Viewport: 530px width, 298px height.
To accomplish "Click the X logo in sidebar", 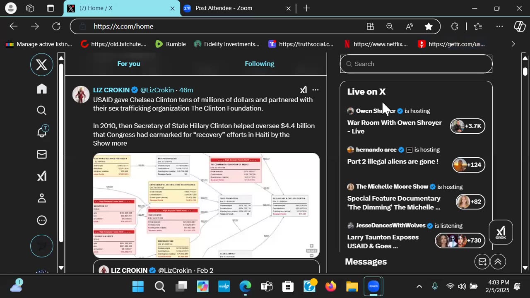I will click(41, 65).
